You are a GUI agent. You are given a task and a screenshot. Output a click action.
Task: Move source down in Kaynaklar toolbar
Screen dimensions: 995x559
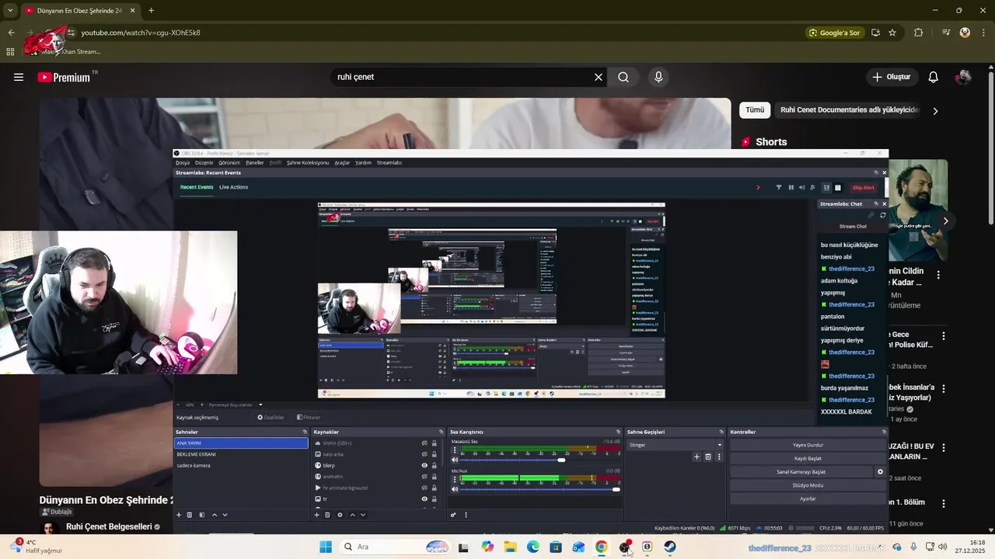click(x=363, y=515)
